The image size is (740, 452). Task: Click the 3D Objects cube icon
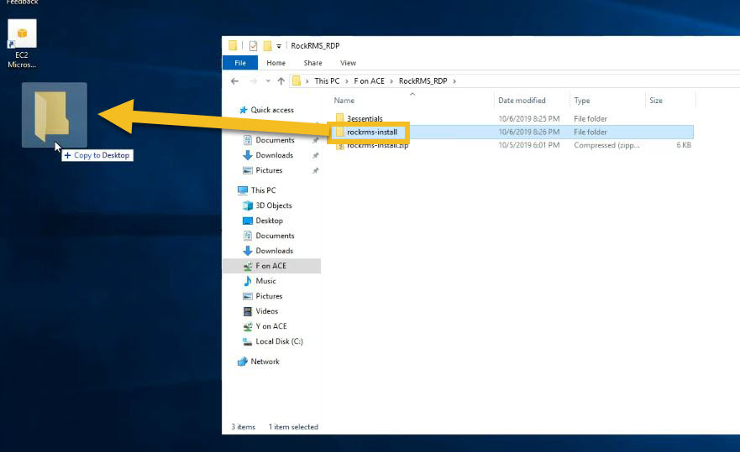pyautogui.click(x=247, y=205)
